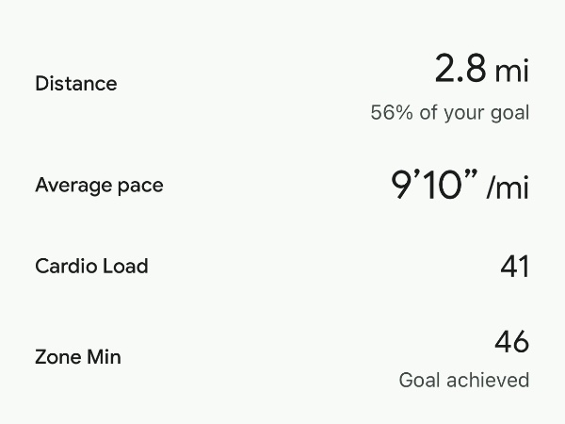The width and height of the screenshot is (565, 424).
Task: Click the word Zone in Zone Min
Action: [56, 357]
